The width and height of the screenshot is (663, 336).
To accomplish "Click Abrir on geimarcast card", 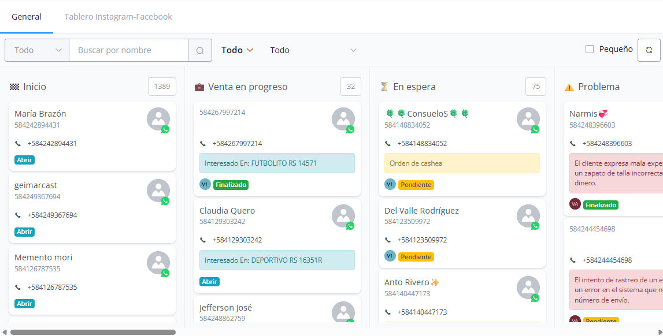I will coord(24,232).
